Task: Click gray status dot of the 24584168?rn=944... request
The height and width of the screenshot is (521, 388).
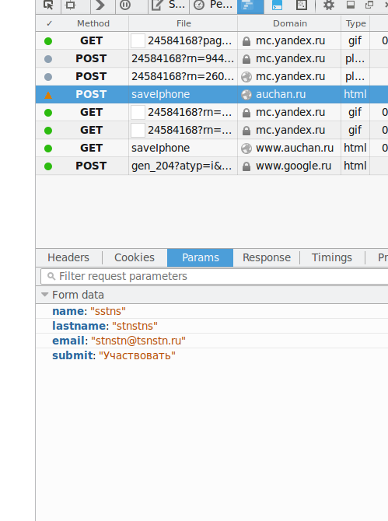Action: (x=48, y=59)
